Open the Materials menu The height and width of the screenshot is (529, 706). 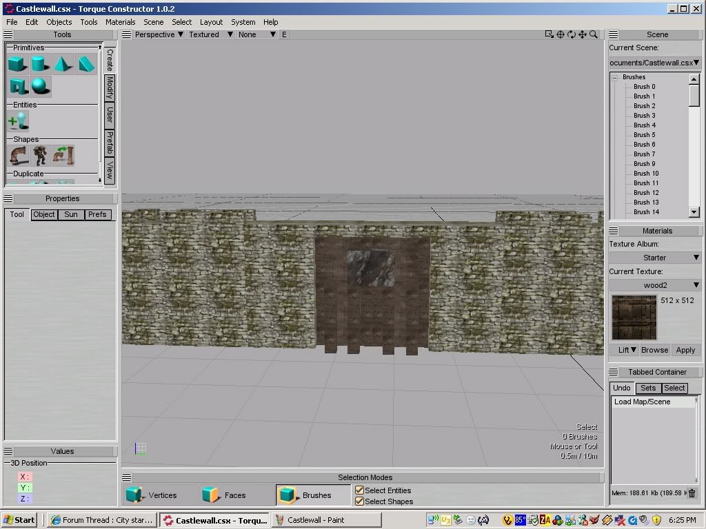click(121, 22)
